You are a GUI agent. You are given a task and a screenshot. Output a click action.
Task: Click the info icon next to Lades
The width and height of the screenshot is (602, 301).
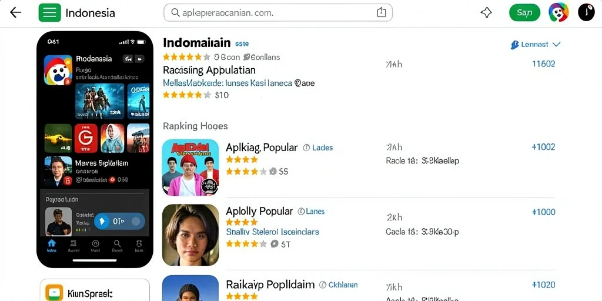coord(306,148)
